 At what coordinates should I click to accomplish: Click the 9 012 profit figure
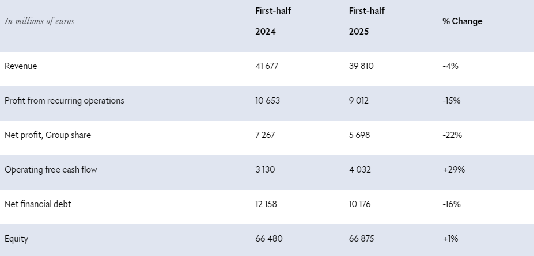359,101
